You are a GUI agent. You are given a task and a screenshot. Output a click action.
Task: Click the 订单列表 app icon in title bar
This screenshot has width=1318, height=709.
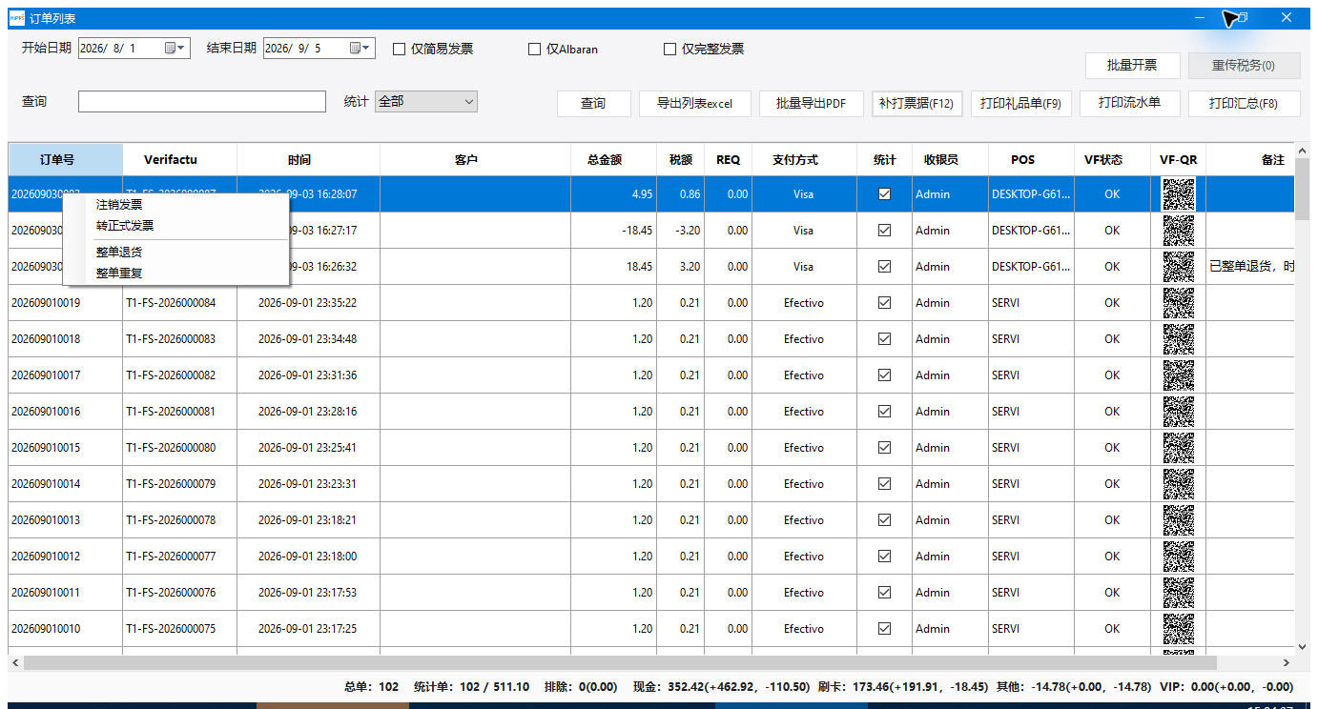(17, 18)
